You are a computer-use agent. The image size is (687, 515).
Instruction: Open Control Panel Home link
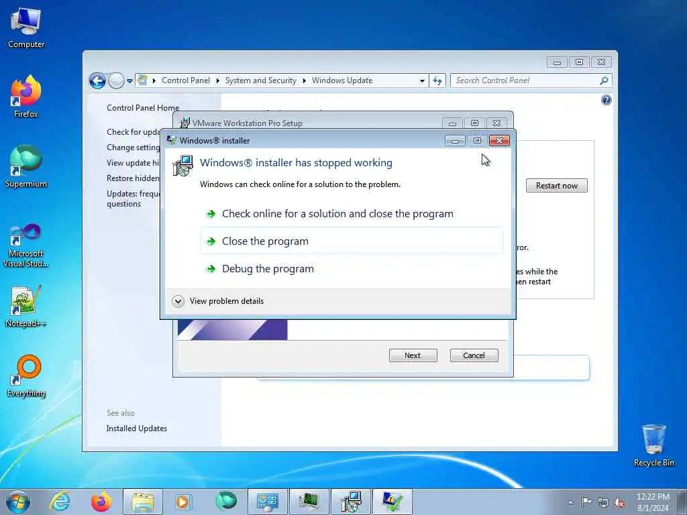point(143,108)
